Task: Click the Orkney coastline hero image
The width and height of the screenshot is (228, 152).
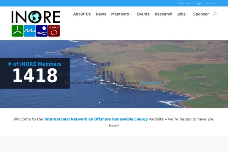Action: pyautogui.click(x=152, y=61)
